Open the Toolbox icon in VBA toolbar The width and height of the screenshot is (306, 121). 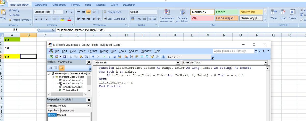point(157,57)
